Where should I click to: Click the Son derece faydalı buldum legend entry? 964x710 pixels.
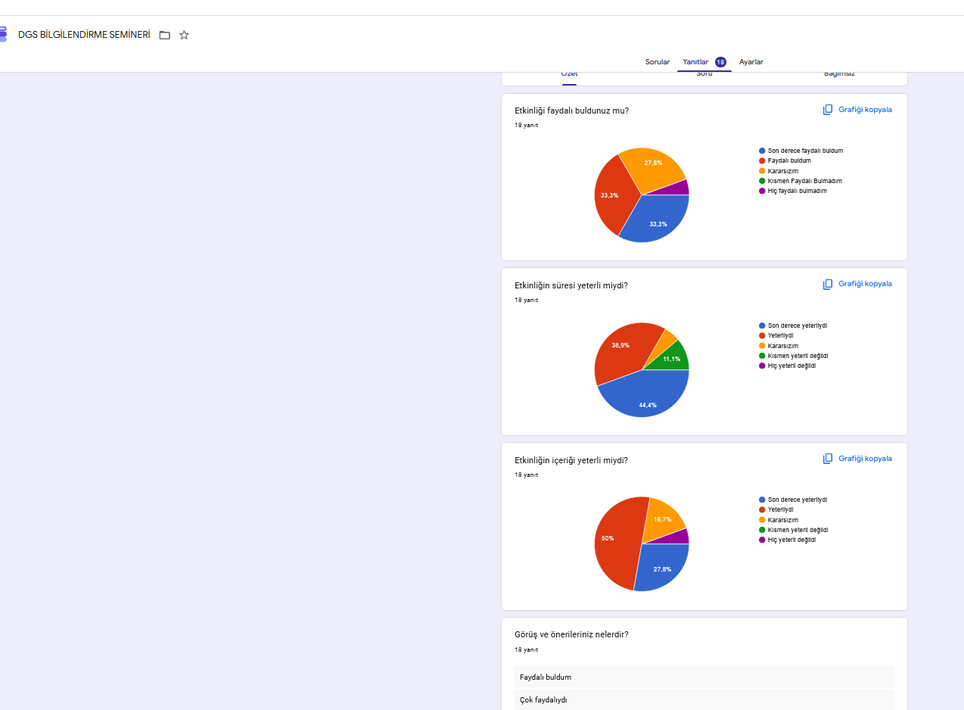click(x=801, y=151)
